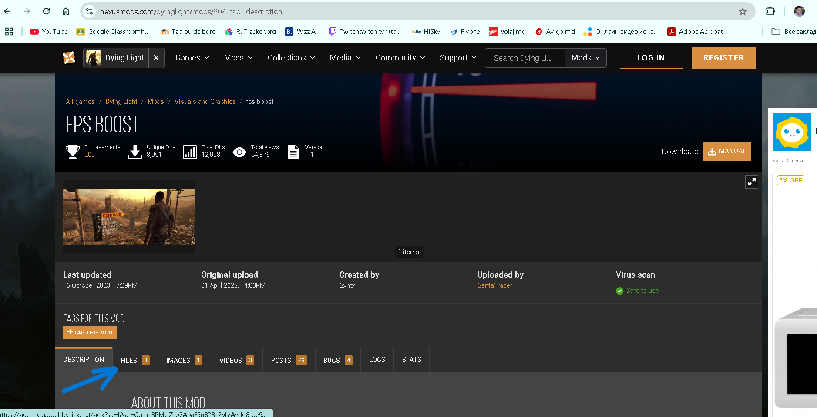The width and height of the screenshot is (817, 417).
Task: Expand the Media menu
Action: click(x=345, y=58)
